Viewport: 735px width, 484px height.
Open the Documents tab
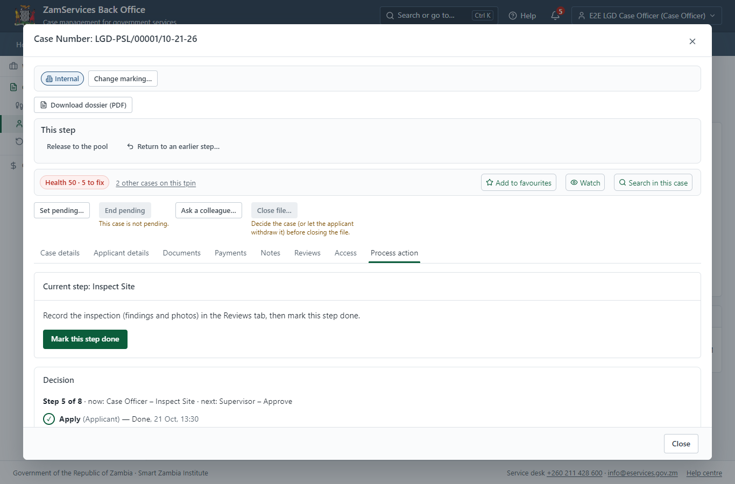click(x=182, y=253)
